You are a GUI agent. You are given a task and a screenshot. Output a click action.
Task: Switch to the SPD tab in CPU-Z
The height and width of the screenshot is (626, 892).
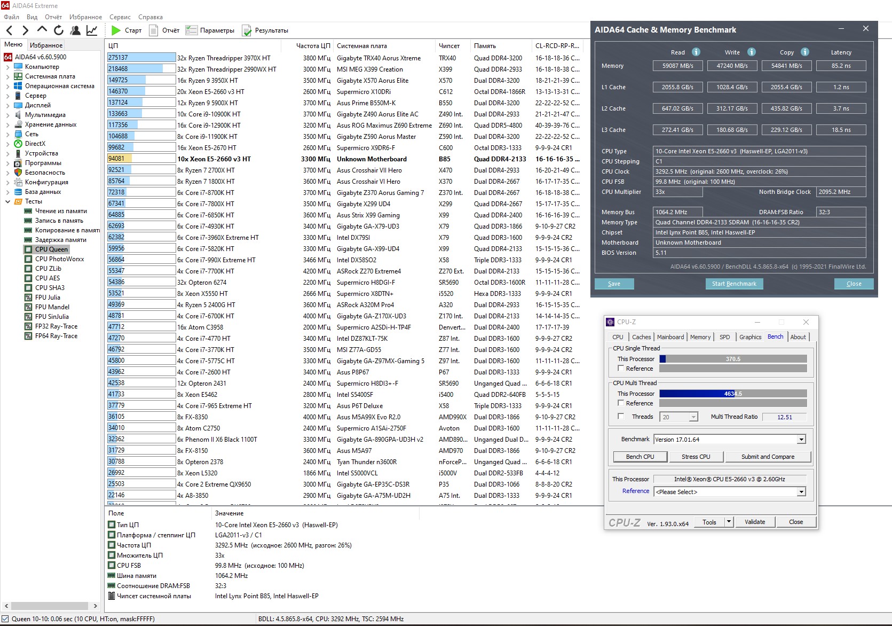pos(724,337)
